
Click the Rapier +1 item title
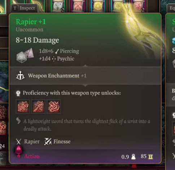coord(31,22)
